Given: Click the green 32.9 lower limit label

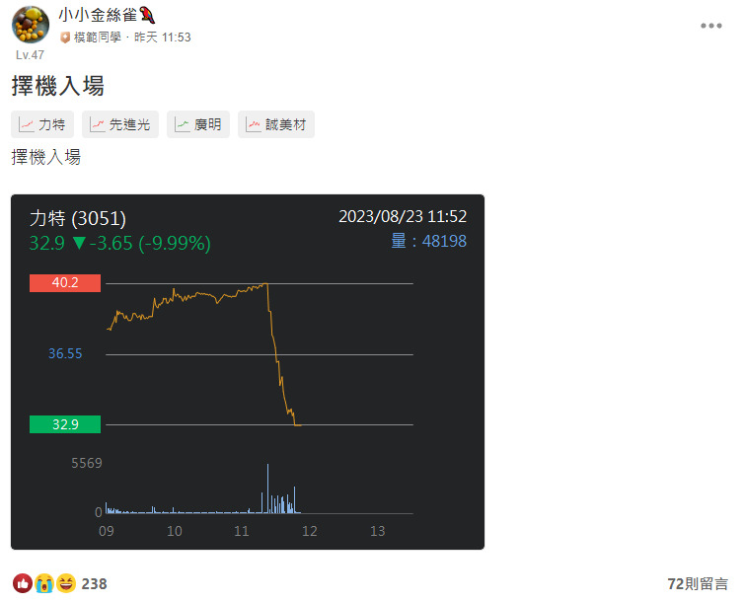Looking at the screenshot, I should click(x=65, y=424).
